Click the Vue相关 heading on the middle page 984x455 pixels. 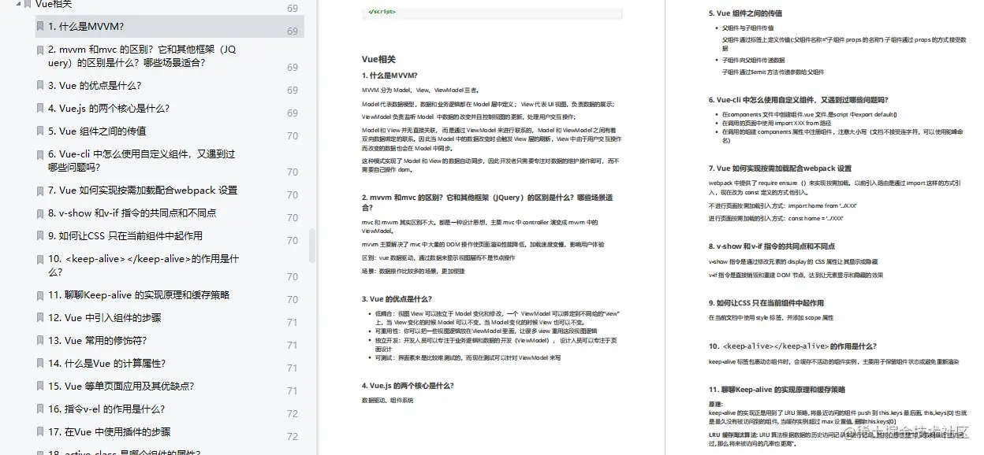[x=378, y=59]
